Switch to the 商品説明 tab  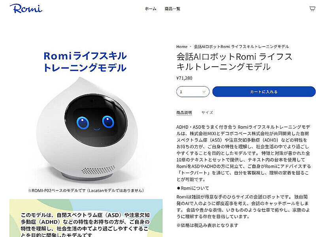tap(184, 113)
